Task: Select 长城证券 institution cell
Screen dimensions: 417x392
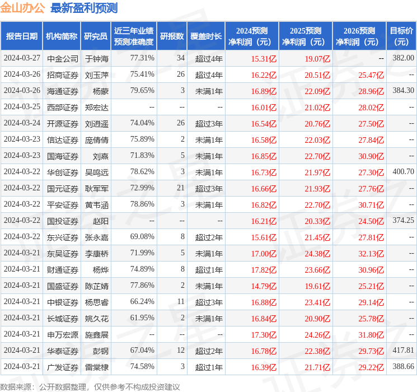Action: 63,319
